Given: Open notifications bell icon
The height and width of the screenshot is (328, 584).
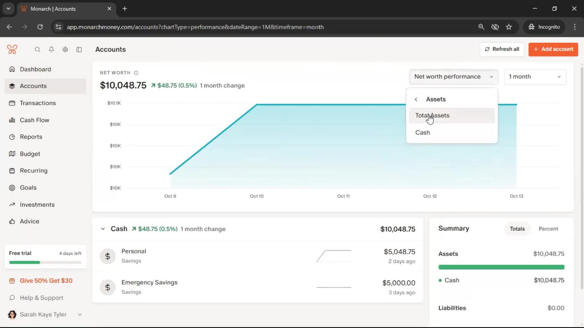Looking at the screenshot, I should pos(51,50).
